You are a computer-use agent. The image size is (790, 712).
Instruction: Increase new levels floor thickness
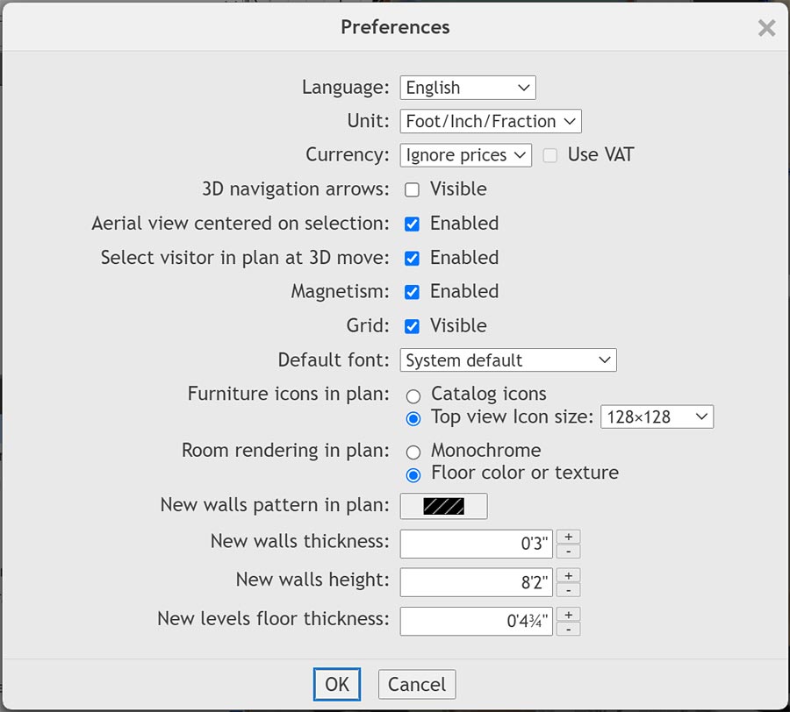pos(568,614)
